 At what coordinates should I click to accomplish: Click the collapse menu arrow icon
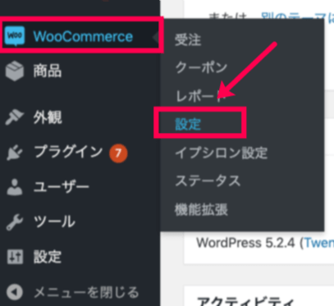15,292
